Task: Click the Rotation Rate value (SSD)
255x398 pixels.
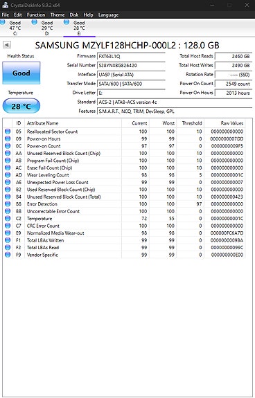Action: [234, 75]
